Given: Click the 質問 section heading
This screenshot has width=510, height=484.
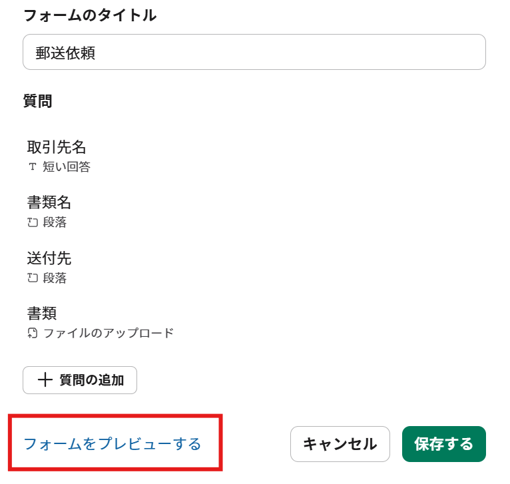Looking at the screenshot, I should click(37, 101).
